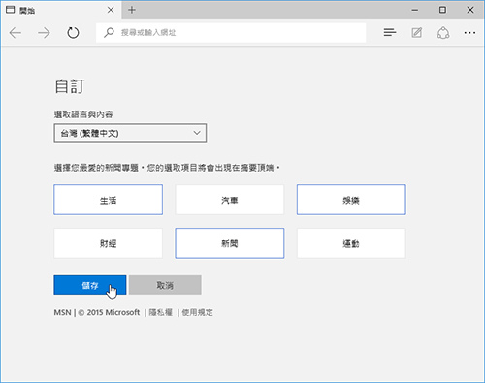Toggle the 娛樂 topic tile
This screenshot has width=485, height=383.
pos(351,200)
